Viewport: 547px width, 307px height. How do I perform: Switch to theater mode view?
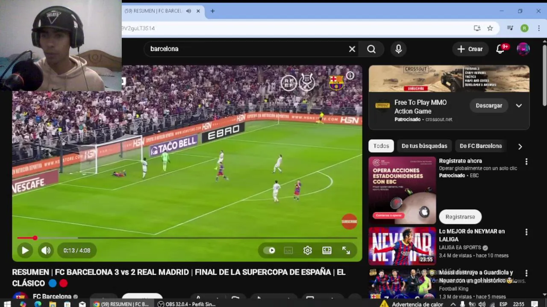327,250
